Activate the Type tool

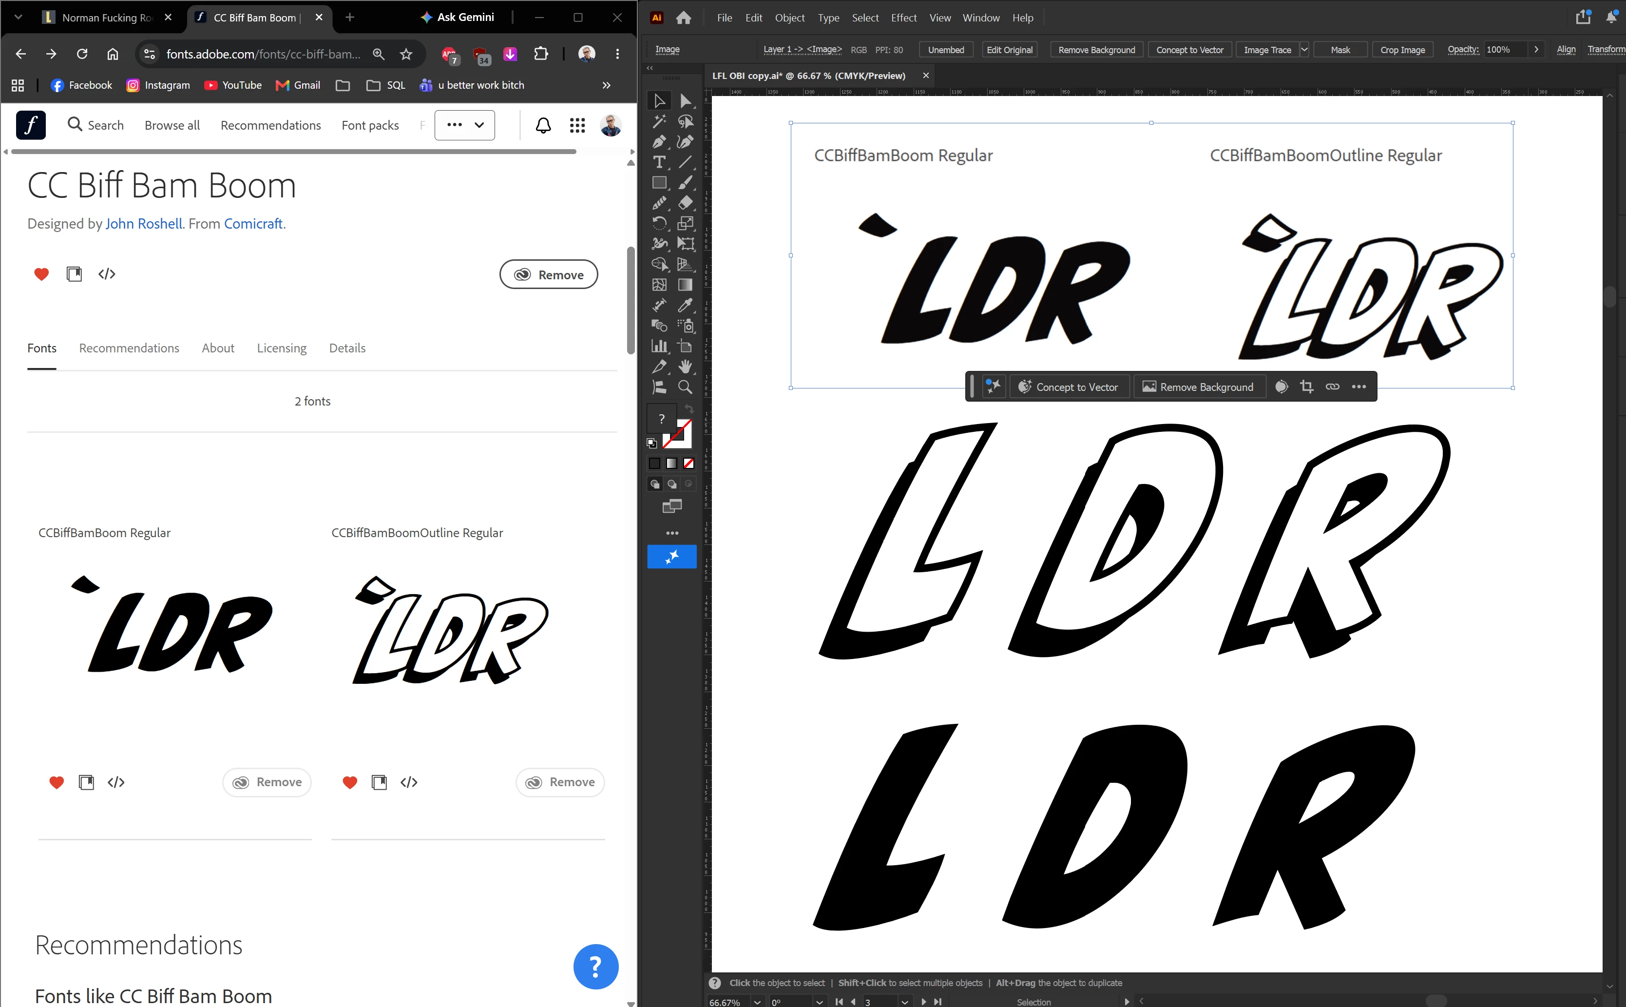(659, 162)
